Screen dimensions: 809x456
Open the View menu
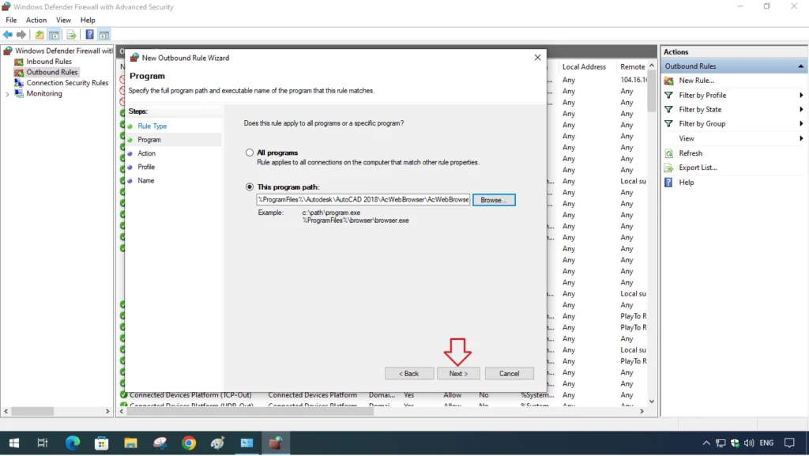click(63, 20)
